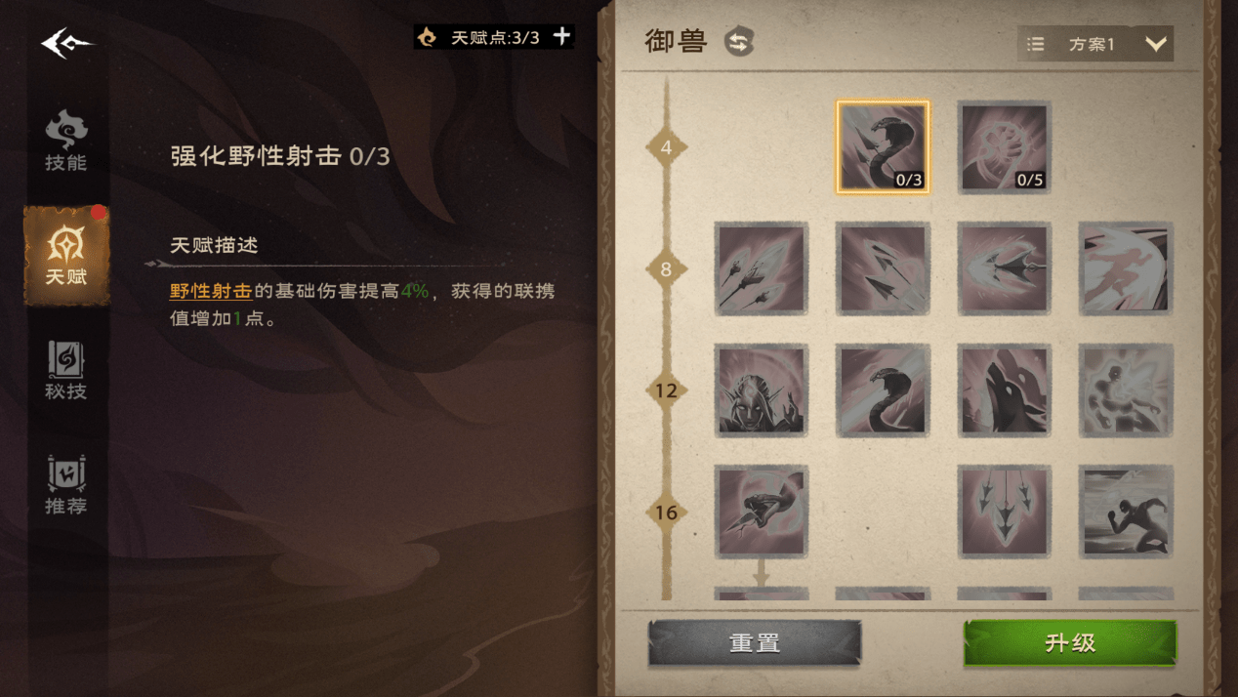Click the green 升级 upgrade button
1238x697 pixels.
click(x=1070, y=643)
